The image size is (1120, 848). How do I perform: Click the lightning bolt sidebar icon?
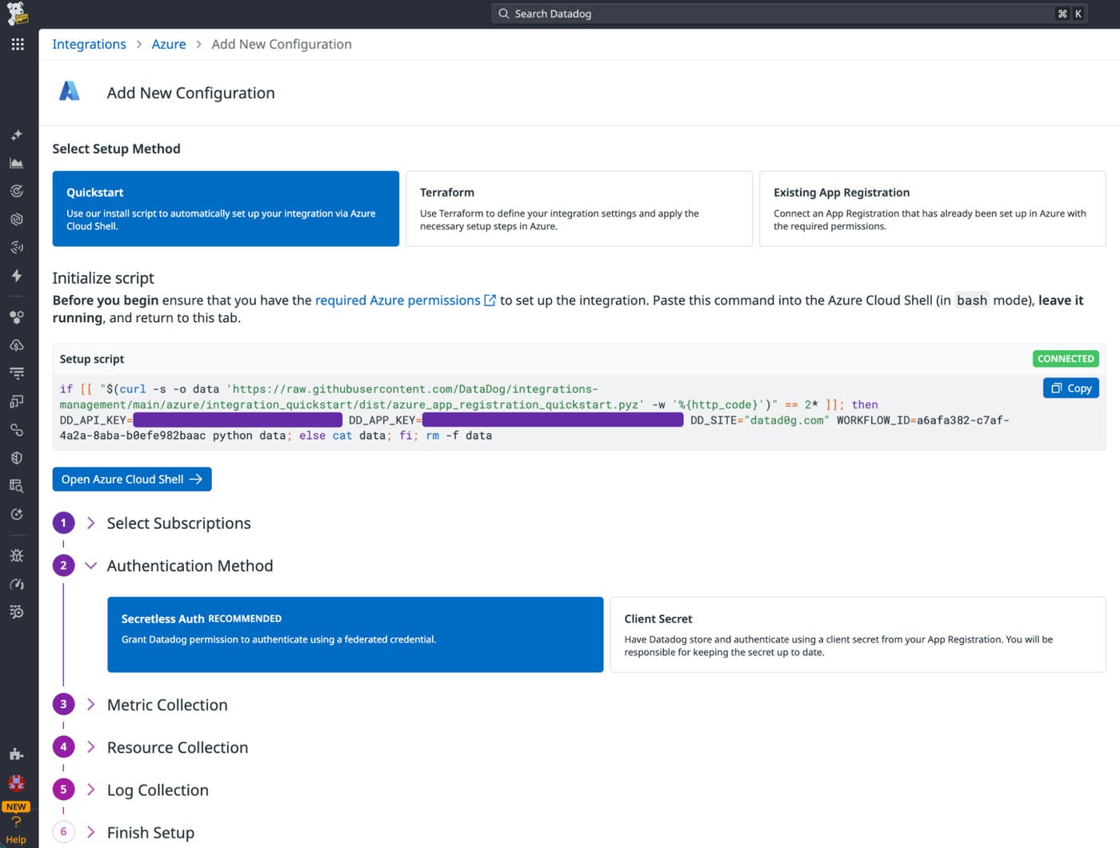click(17, 276)
